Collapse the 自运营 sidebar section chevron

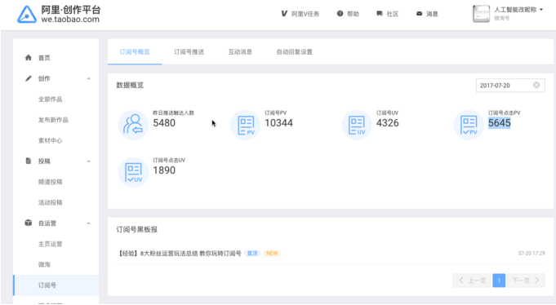(x=89, y=223)
